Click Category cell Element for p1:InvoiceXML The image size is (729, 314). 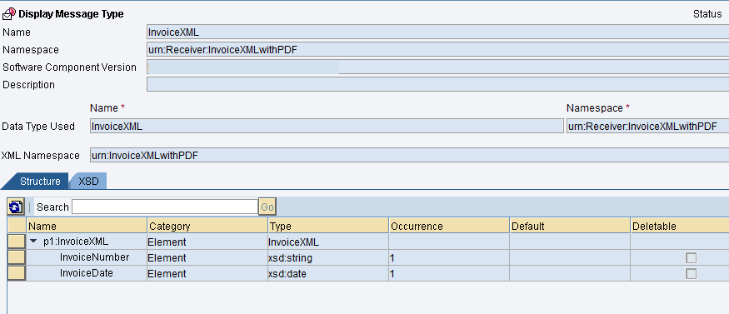(207, 242)
